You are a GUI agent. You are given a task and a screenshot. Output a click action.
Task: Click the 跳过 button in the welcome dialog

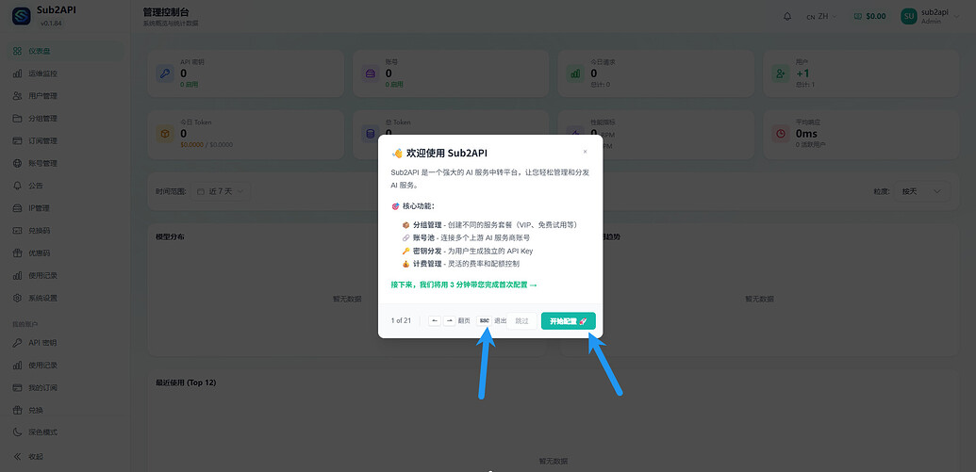tap(521, 321)
